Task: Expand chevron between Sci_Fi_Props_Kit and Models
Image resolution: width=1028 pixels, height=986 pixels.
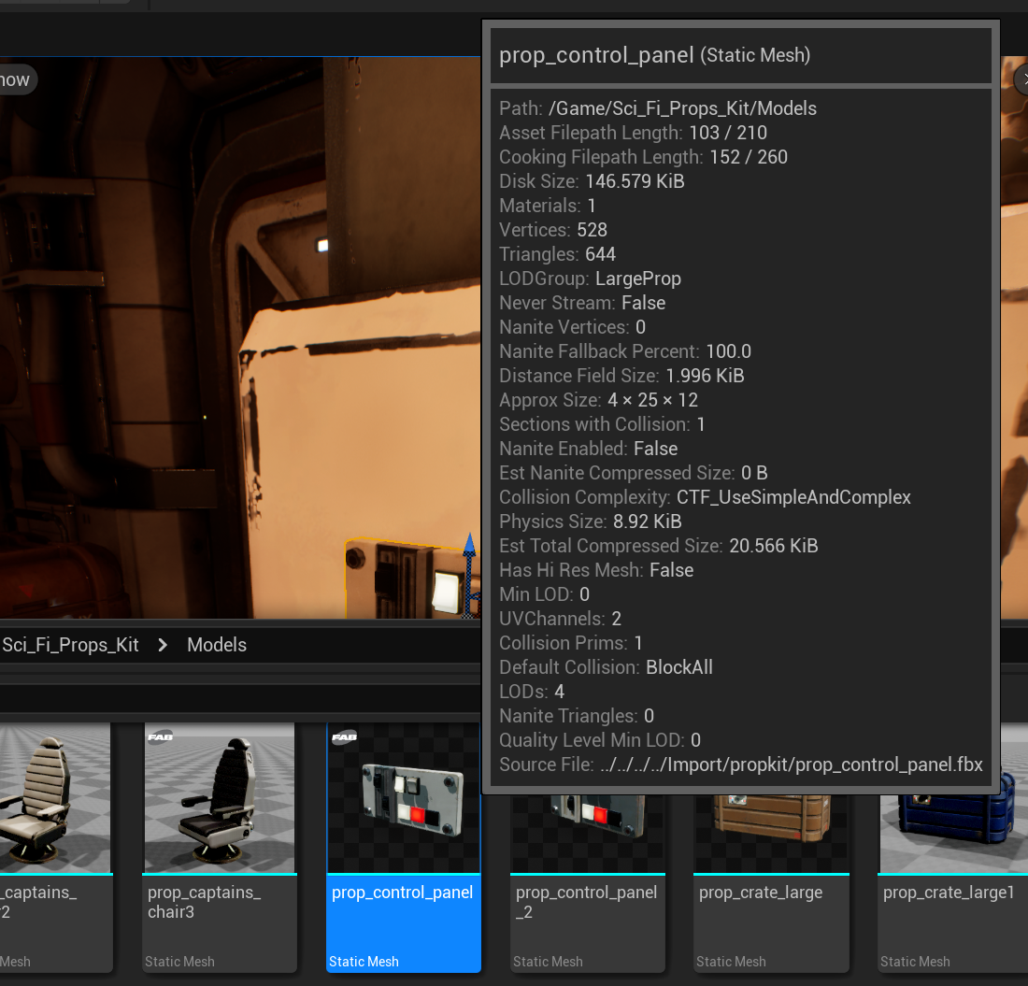Action: (x=163, y=645)
